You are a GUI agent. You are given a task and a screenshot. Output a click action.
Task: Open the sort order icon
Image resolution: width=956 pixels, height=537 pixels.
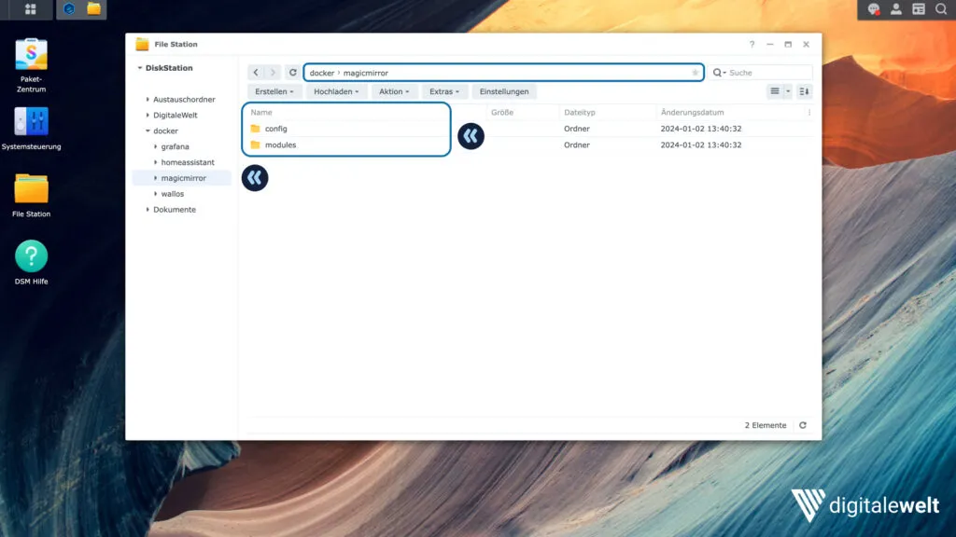[x=804, y=91]
